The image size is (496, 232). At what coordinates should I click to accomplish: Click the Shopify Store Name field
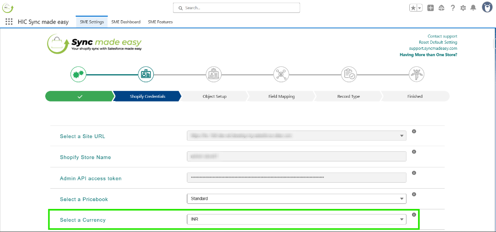(297, 157)
